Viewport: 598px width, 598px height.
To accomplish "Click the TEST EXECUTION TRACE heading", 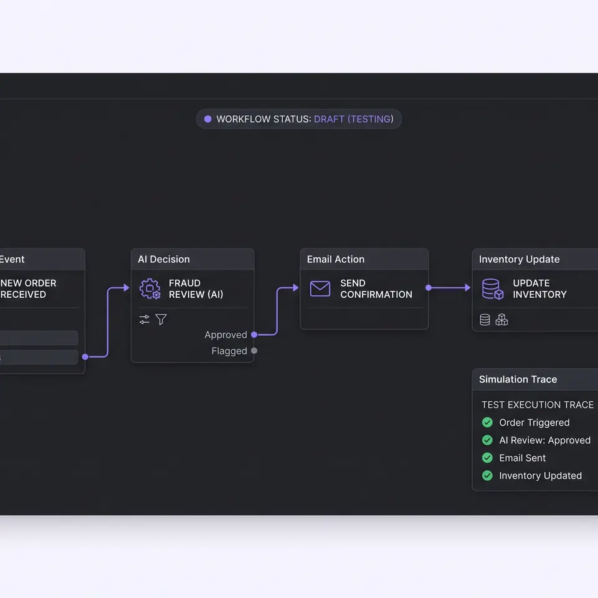I will pos(538,405).
